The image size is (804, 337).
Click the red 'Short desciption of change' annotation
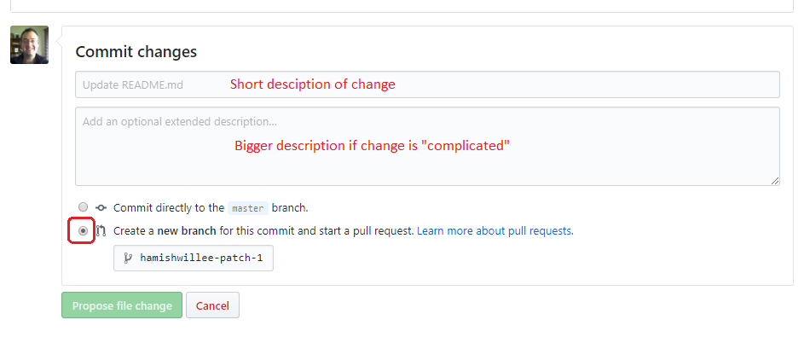click(x=312, y=84)
